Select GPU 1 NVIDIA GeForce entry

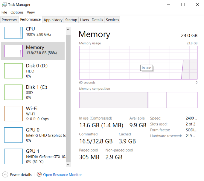tap(33, 156)
